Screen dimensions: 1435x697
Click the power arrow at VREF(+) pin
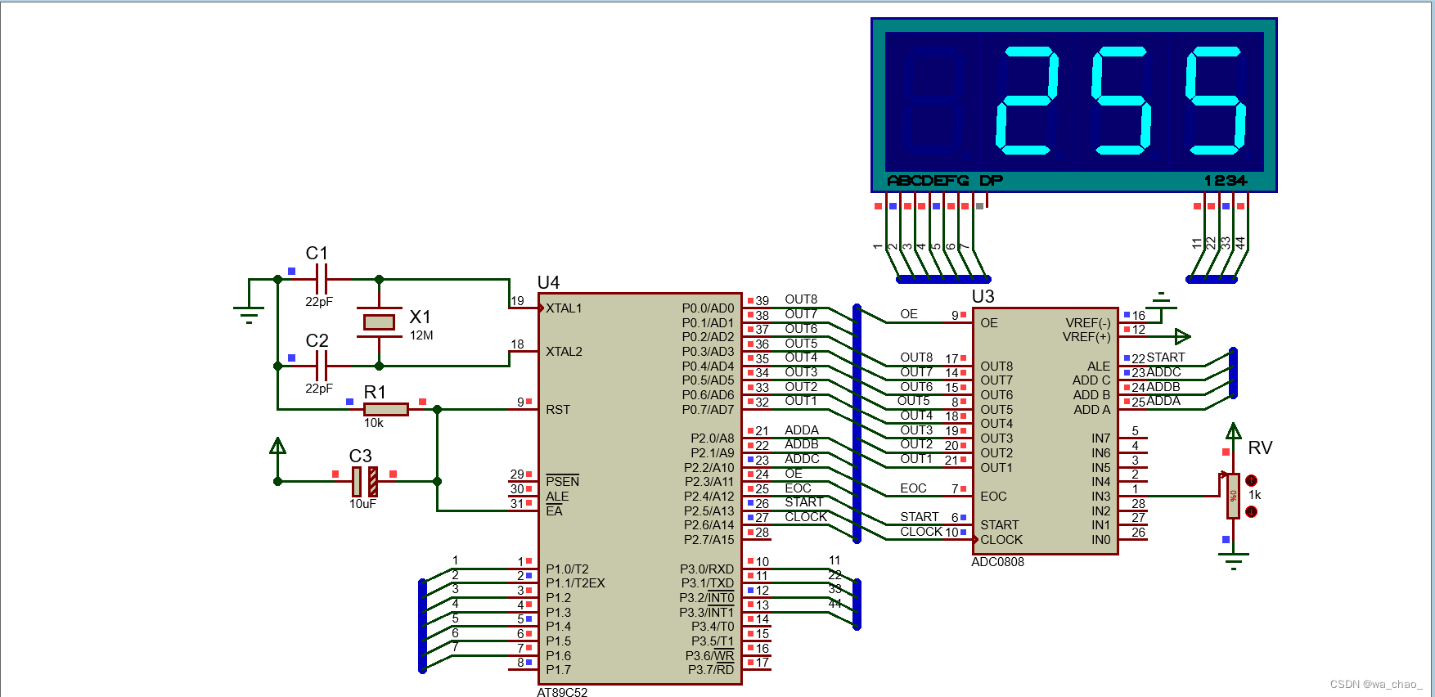[x=1182, y=336]
